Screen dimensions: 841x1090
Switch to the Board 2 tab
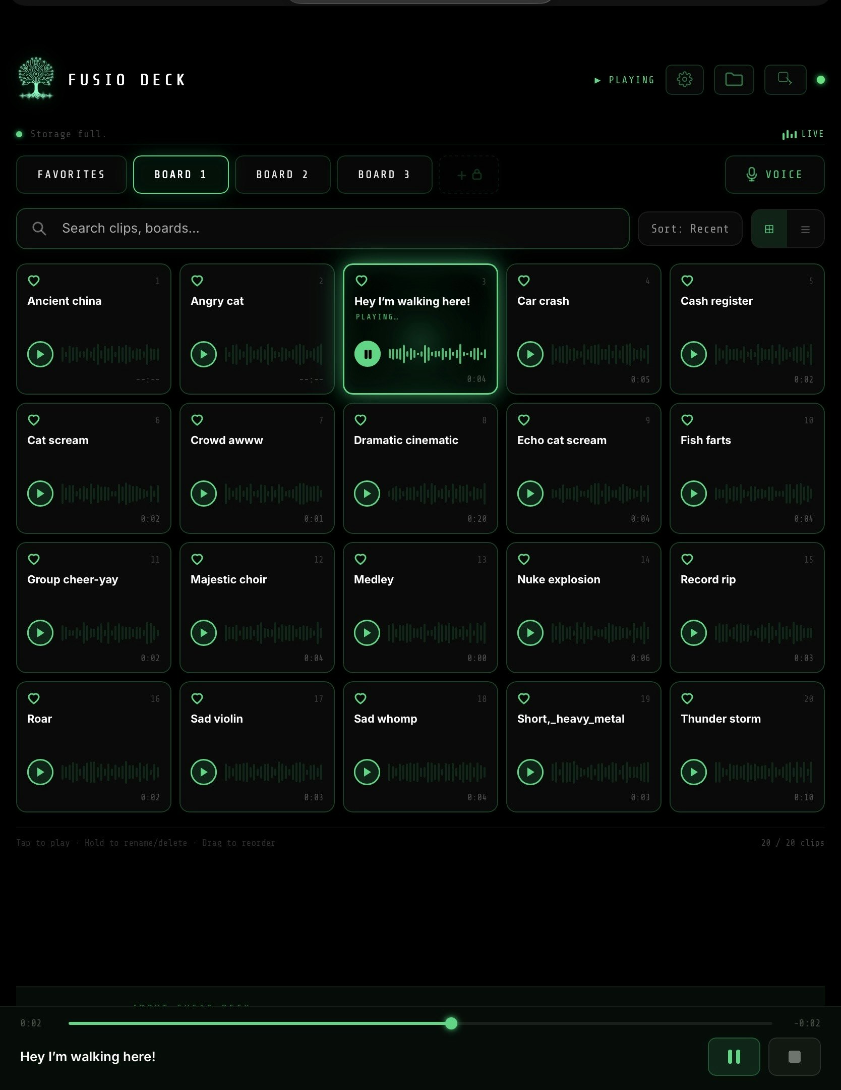click(x=282, y=175)
